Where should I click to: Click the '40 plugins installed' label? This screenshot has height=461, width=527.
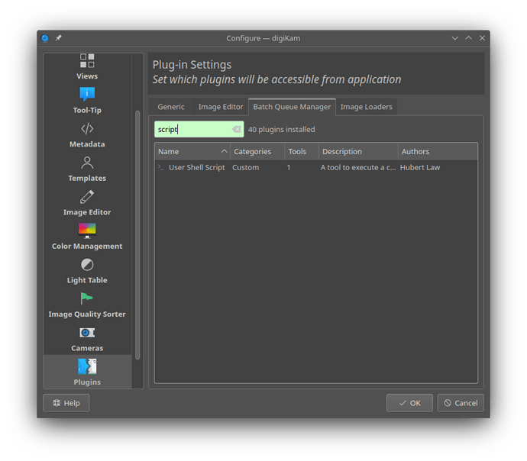(281, 129)
